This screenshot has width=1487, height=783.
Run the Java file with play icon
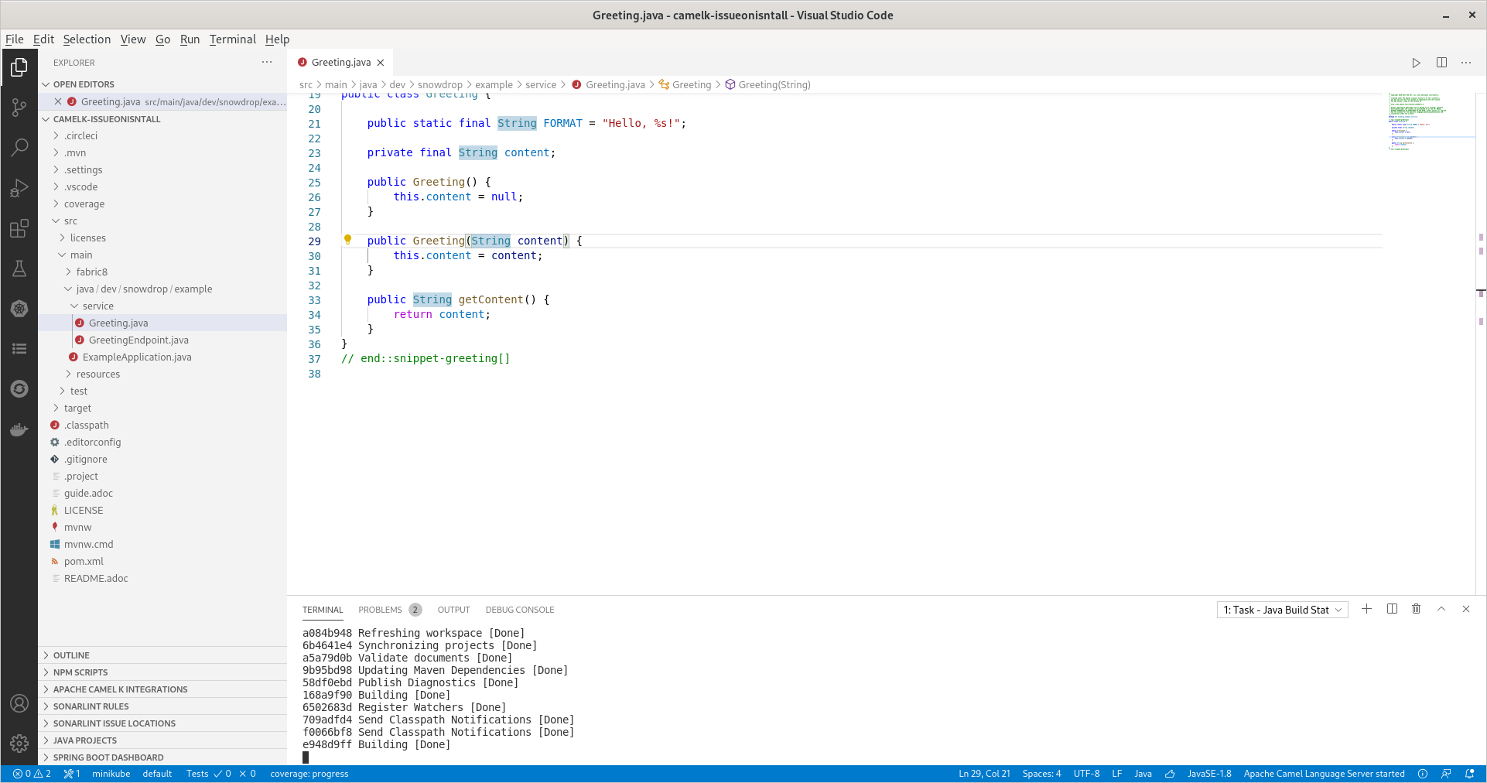(1416, 63)
